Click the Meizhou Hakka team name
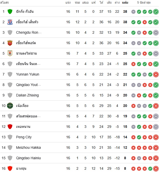This screenshot has width=160, height=172. point(28,148)
